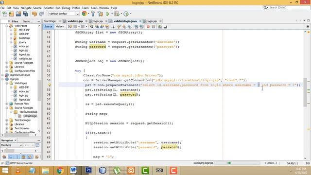Image resolution: width=311 pixels, height=175 pixels.
Task: Open the Tools menu
Action: click(94, 8)
